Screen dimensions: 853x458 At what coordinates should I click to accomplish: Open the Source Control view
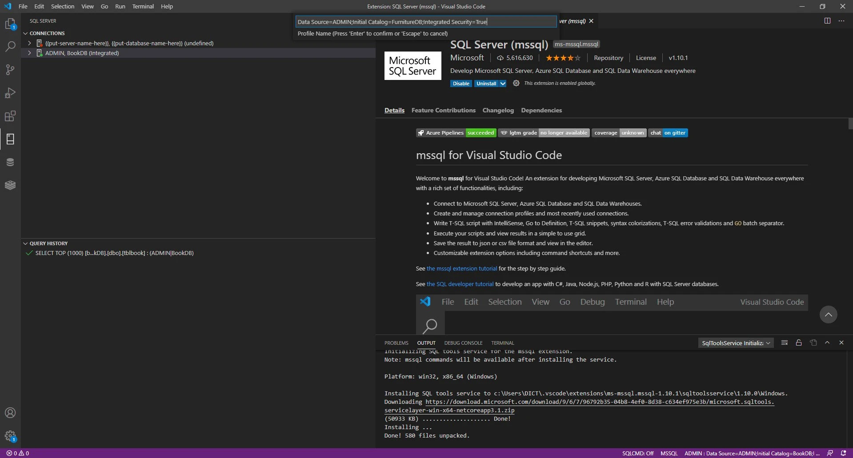coord(10,70)
